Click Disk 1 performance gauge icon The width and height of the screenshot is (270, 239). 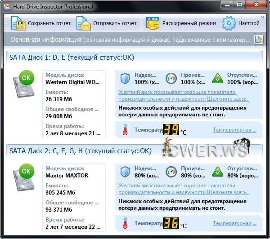click(x=171, y=79)
